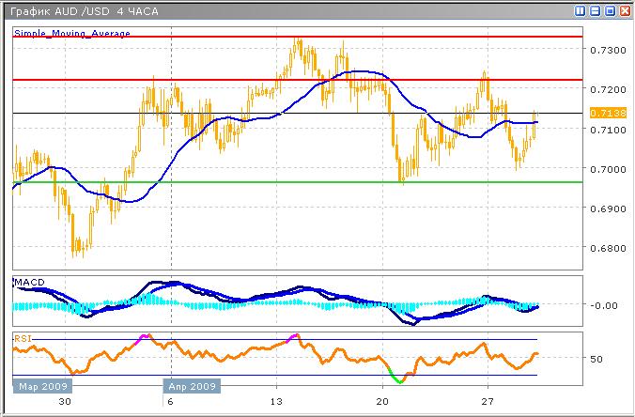Viewport: 635px width, 417px height.
Task: Click date label 27 on time axis
Action: pos(488,401)
